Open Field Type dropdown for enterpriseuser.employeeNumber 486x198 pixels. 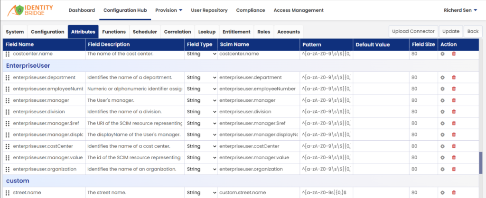coord(201,89)
